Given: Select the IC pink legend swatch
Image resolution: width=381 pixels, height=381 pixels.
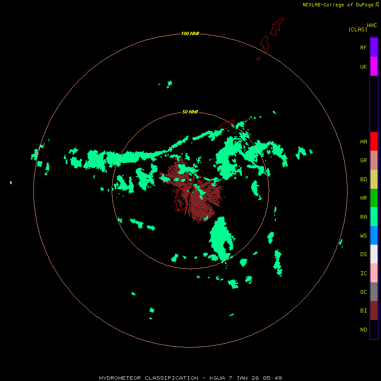Looking at the screenshot, I should point(374,273).
